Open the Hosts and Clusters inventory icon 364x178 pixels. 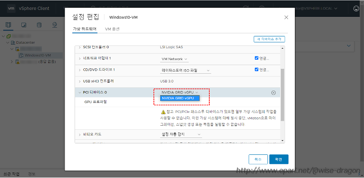click(x=8, y=25)
